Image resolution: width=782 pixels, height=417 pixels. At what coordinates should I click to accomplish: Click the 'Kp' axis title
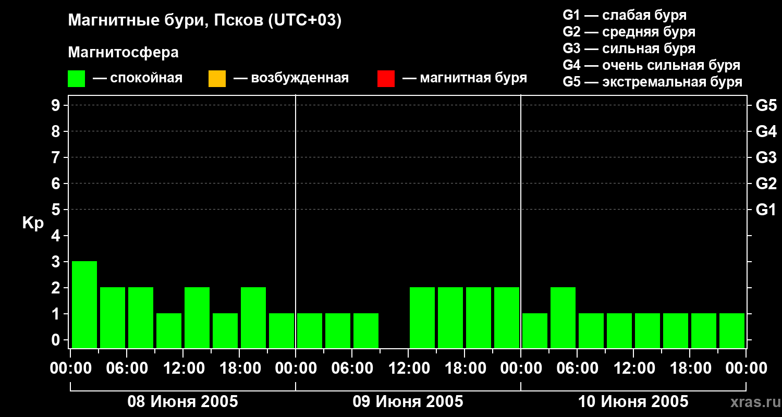pos(33,224)
